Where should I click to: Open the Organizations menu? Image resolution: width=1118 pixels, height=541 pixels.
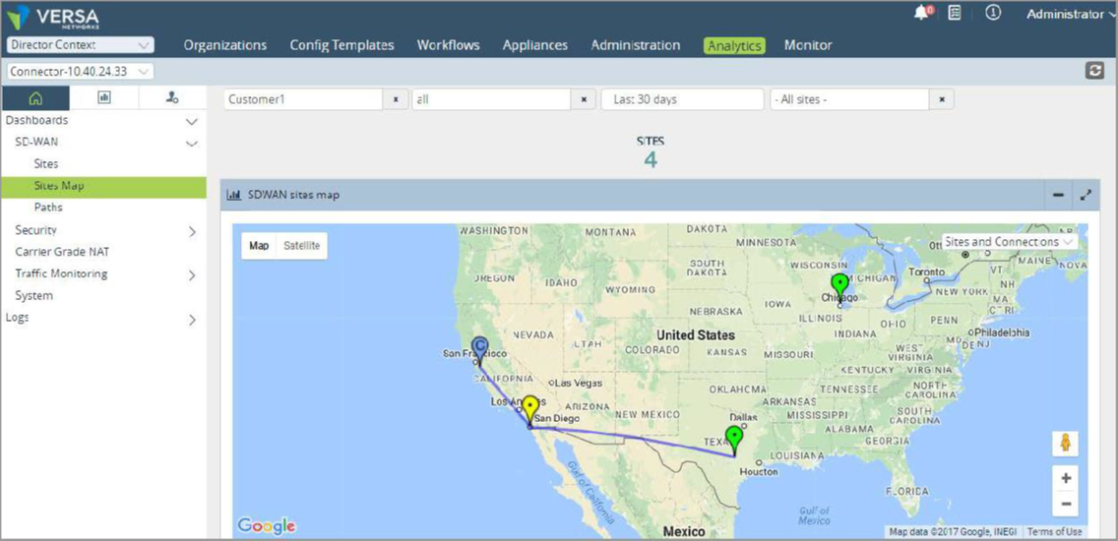(225, 45)
